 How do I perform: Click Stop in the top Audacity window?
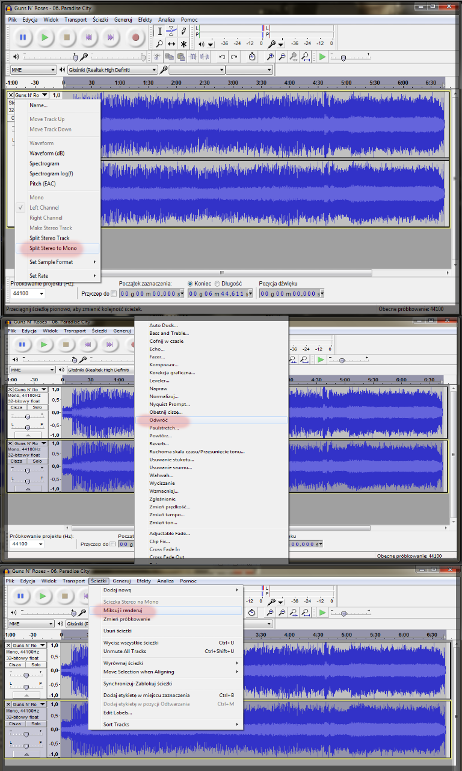(x=67, y=37)
